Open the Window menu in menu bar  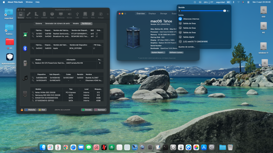tap(29, 2)
